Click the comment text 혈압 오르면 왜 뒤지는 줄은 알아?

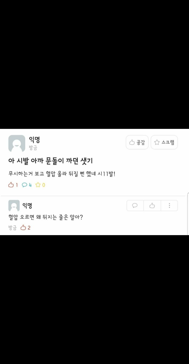tap(46, 218)
